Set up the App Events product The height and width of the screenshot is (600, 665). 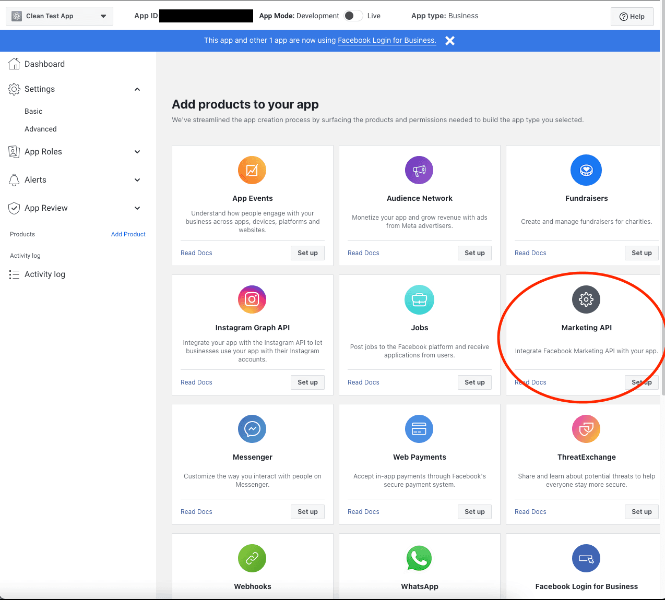[307, 253]
